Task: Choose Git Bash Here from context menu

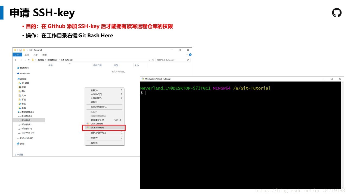Action: 105,127
